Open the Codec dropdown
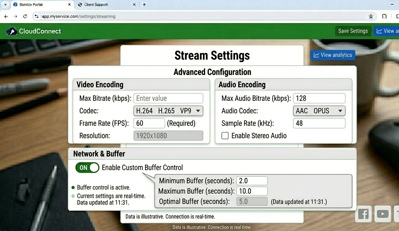Viewport: 399px width, 231px height. coord(168,111)
